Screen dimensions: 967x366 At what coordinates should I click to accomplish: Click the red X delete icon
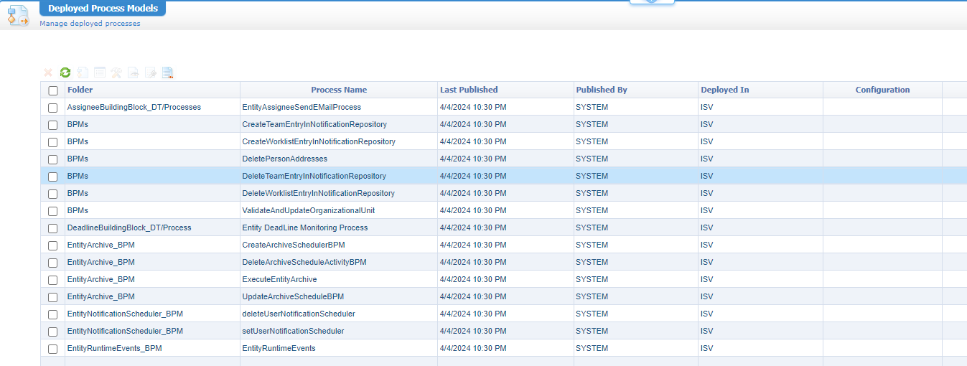(x=48, y=72)
